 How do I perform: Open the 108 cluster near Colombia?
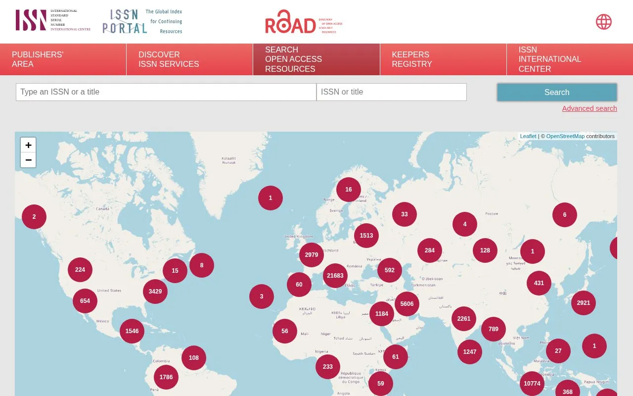[x=194, y=358]
